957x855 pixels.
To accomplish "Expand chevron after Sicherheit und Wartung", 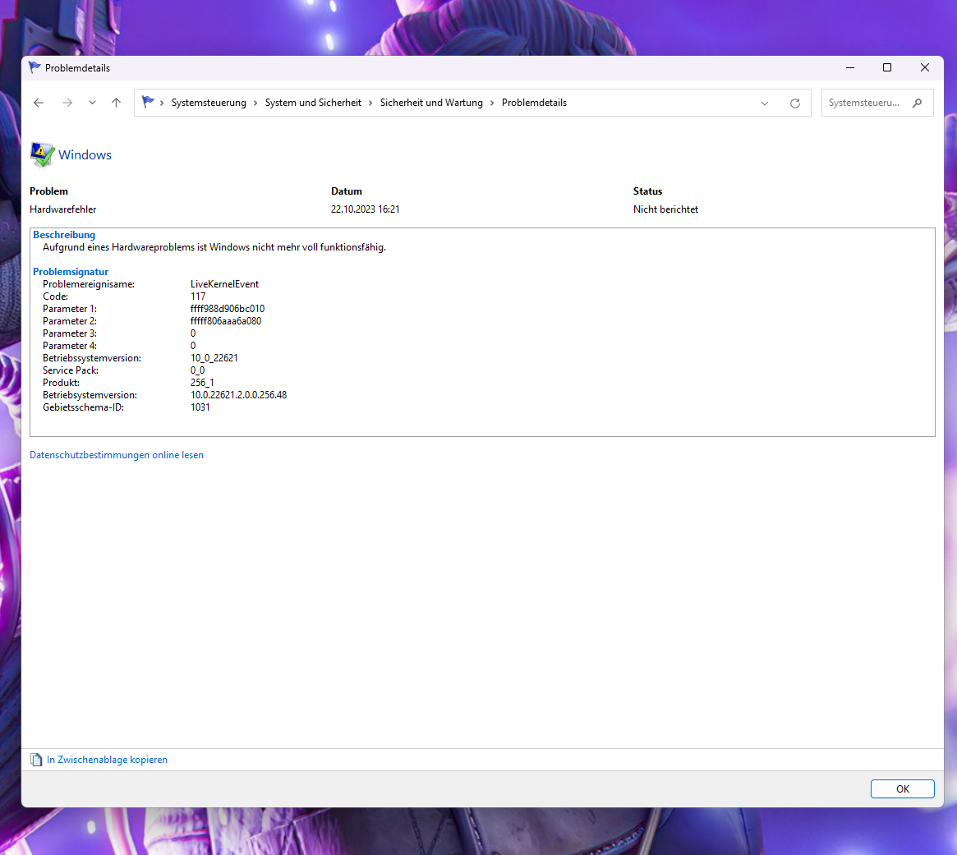I will 492,103.
